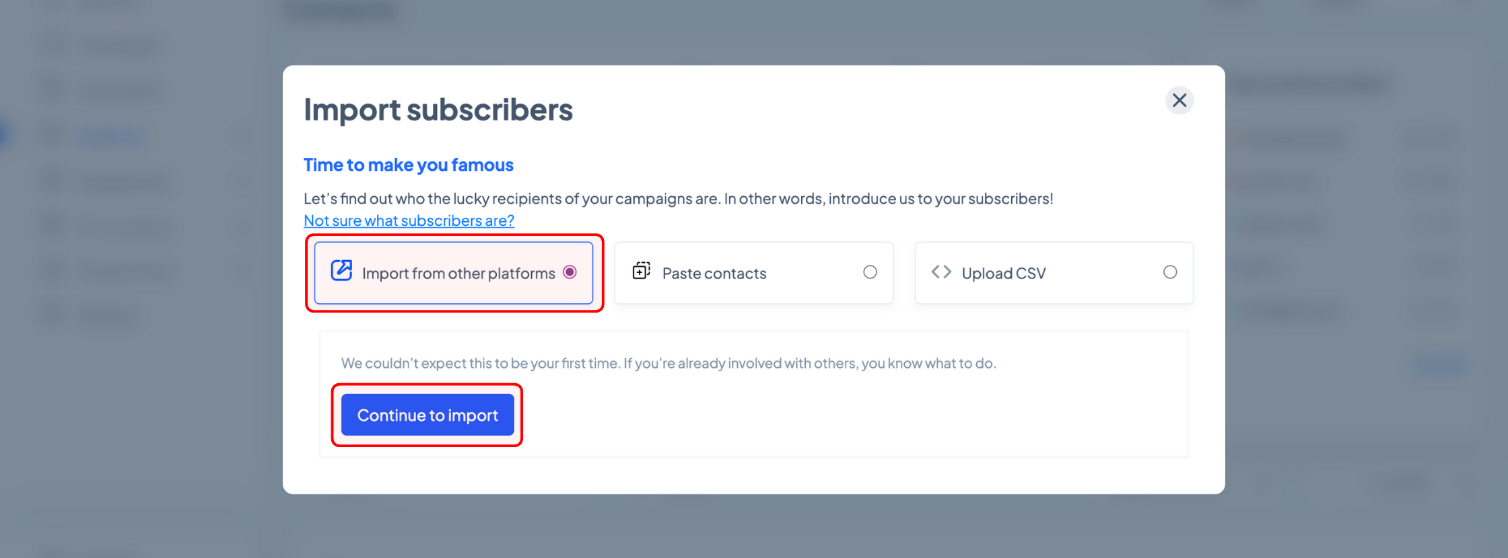Click the 'We couldn't expect this' helper text
This screenshot has height=558, width=1508.
coord(669,363)
